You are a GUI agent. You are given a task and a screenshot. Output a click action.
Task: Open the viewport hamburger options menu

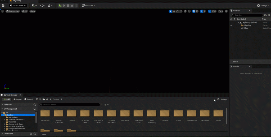coord(2,11)
